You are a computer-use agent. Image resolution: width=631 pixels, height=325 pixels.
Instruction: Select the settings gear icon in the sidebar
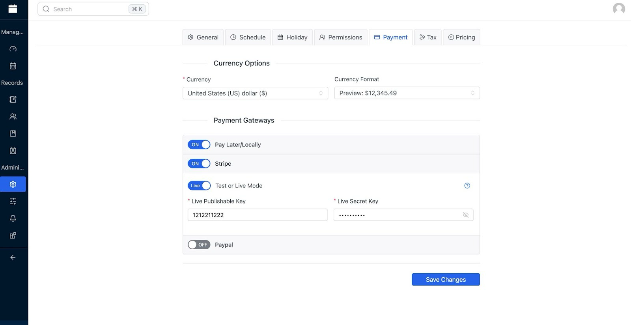tap(13, 184)
